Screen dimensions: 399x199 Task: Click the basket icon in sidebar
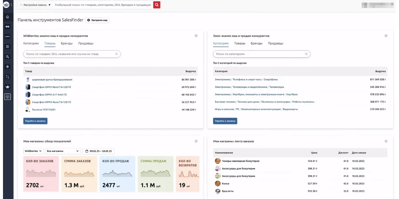[x=7, y=87]
